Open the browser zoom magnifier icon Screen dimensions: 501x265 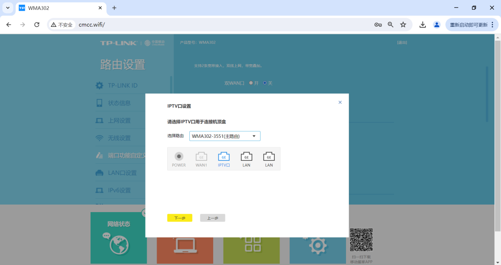(x=391, y=24)
